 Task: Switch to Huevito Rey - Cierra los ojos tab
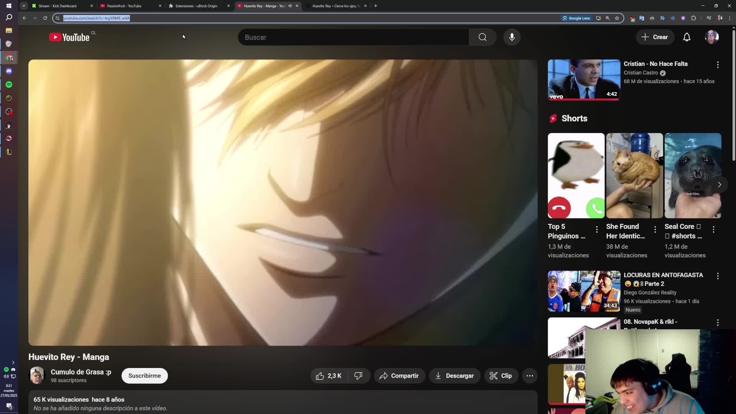336,6
